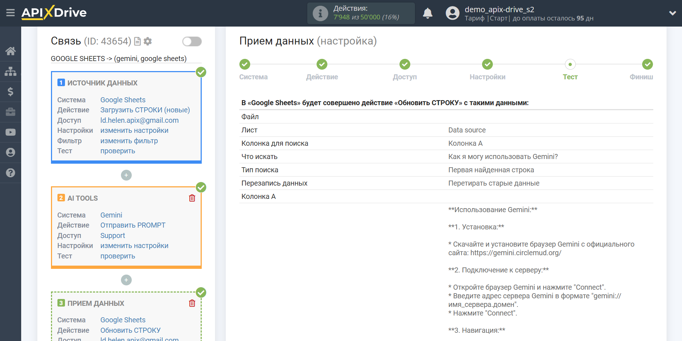Click проверить in data source block
The image size is (682, 341).
pyautogui.click(x=118, y=151)
